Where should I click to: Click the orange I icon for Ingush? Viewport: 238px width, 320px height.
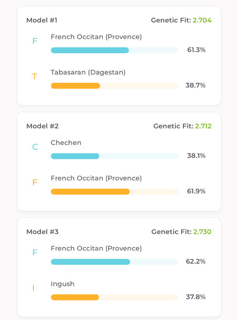pos(33,288)
